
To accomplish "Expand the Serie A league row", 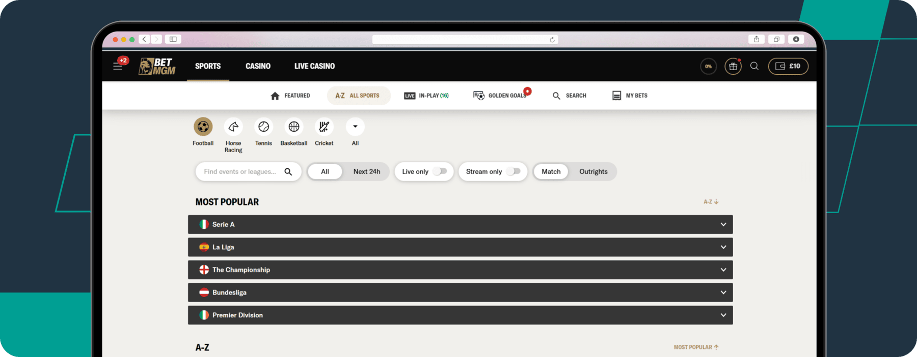I will click(x=461, y=225).
